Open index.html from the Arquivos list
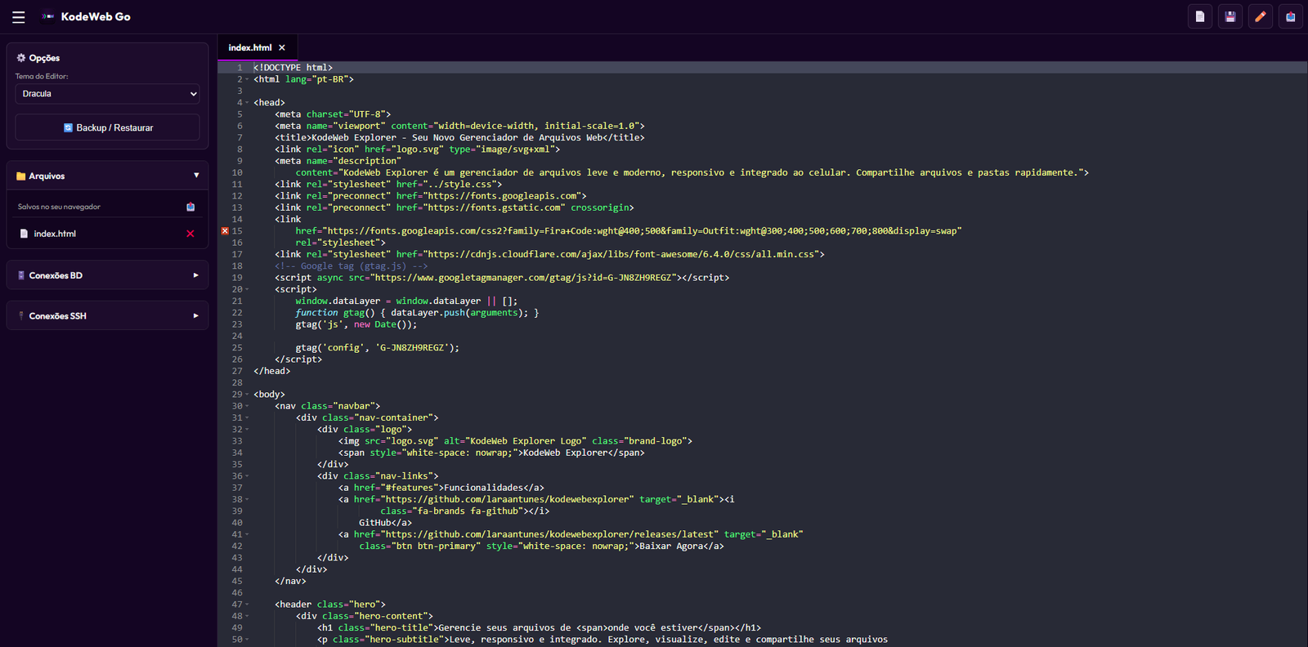Viewport: 1308px width, 647px height. coord(55,234)
